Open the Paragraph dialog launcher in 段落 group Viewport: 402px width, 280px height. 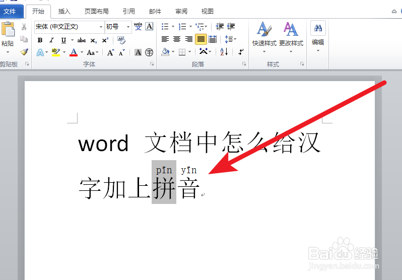244,64
